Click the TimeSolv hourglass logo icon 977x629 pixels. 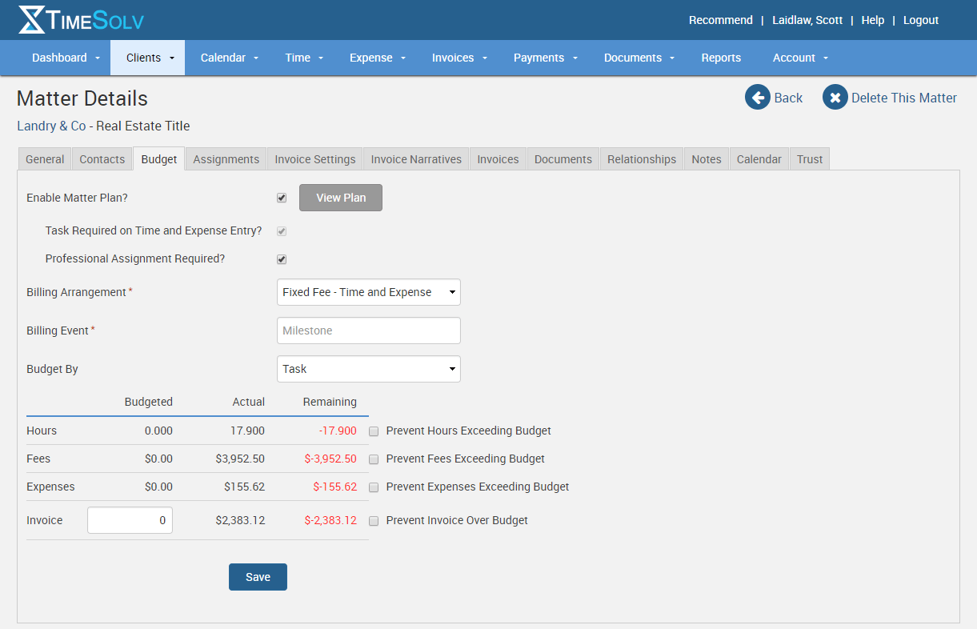[32, 20]
